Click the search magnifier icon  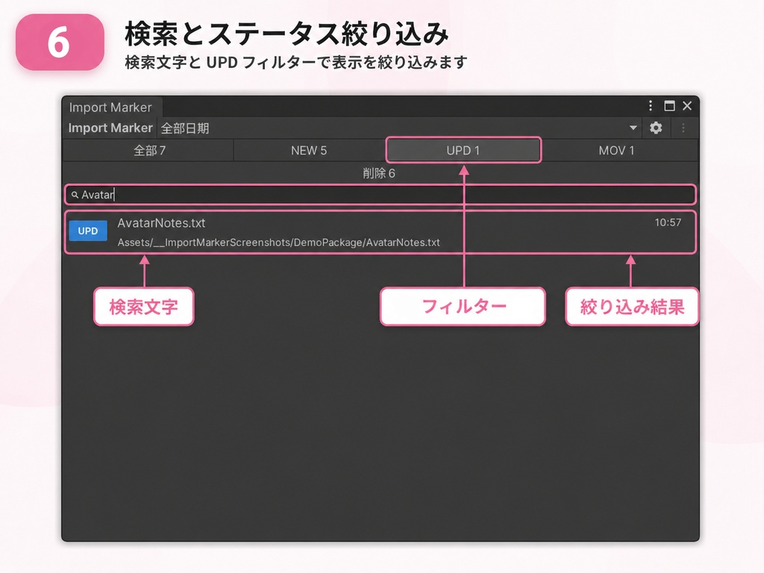coord(75,195)
